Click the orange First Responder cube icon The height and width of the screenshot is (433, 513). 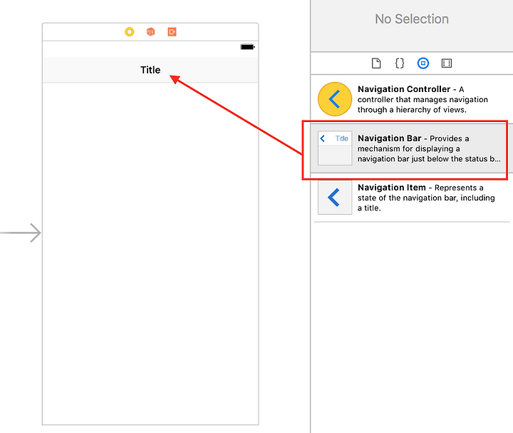[150, 32]
